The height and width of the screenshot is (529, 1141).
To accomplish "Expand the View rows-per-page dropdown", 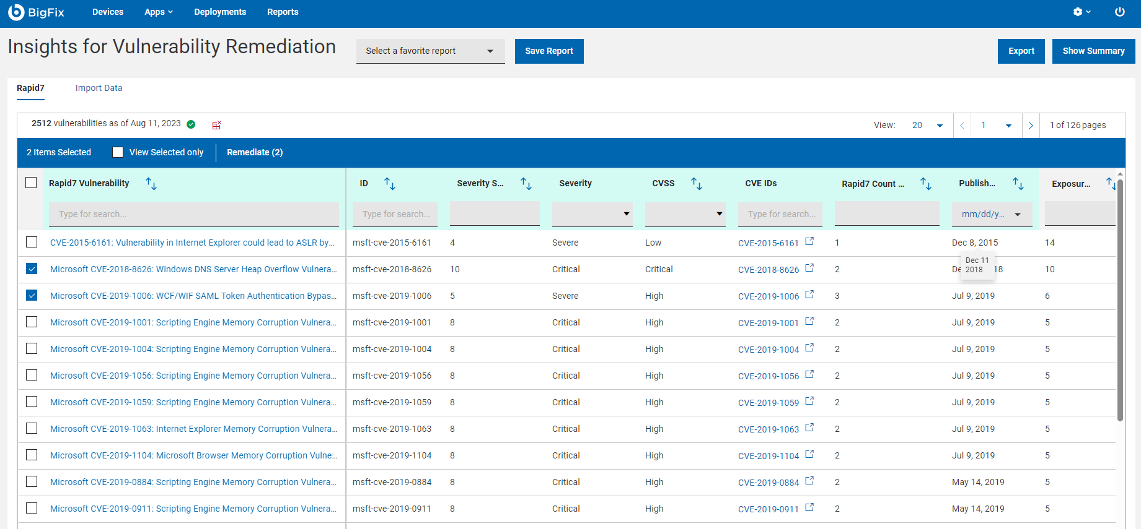I will pos(927,126).
